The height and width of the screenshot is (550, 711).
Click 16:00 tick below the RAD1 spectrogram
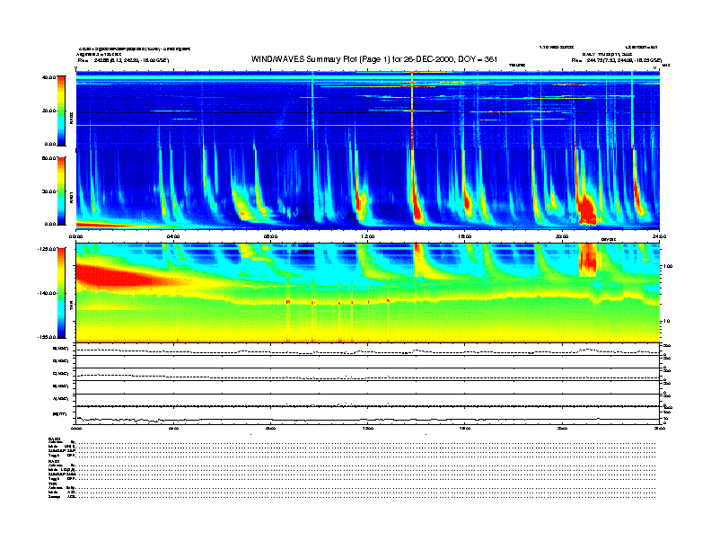[x=465, y=236]
